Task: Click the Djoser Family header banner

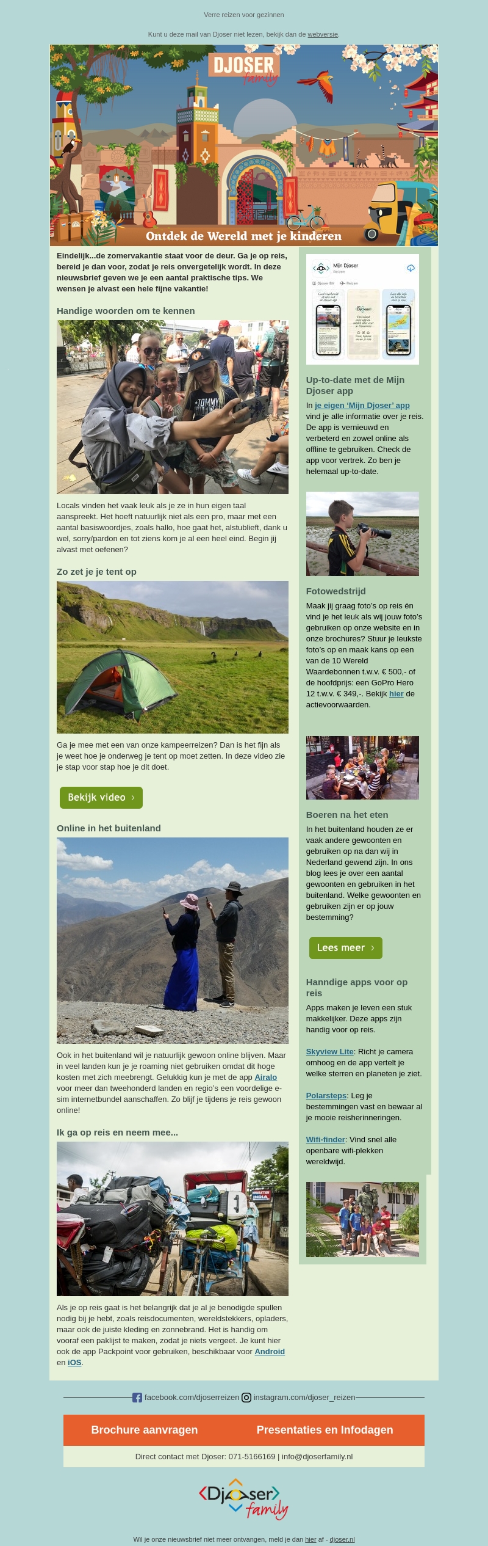Action: (x=244, y=145)
